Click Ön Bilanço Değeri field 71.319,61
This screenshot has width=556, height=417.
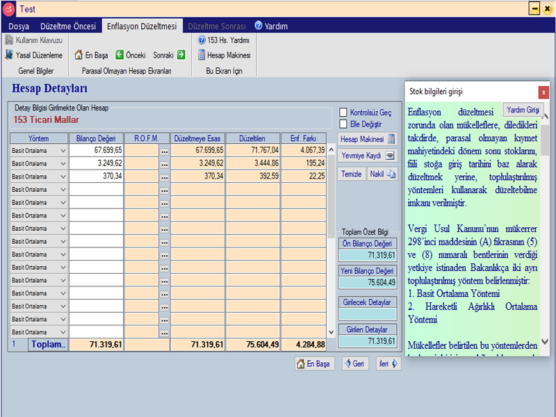pyautogui.click(x=368, y=255)
